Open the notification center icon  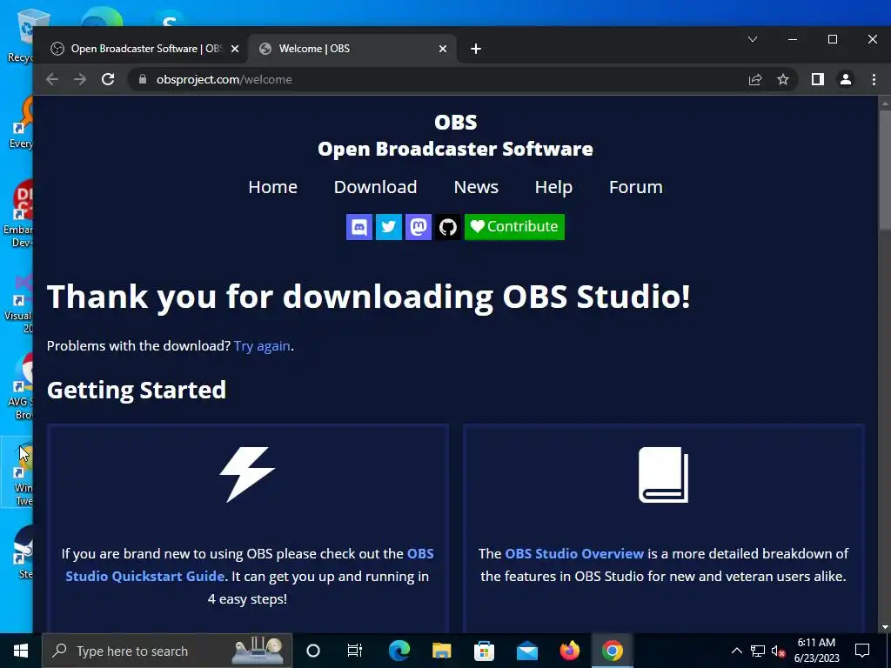pos(862,651)
